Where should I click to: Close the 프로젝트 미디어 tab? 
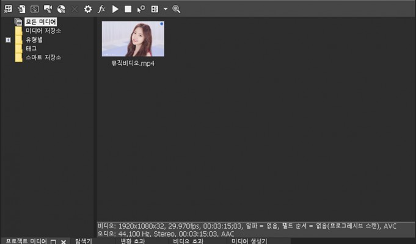pyautogui.click(x=63, y=242)
